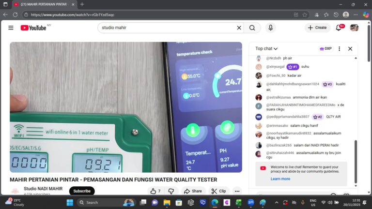Open the Create upload menu
The image size is (372, 209).
[x=318, y=28]
